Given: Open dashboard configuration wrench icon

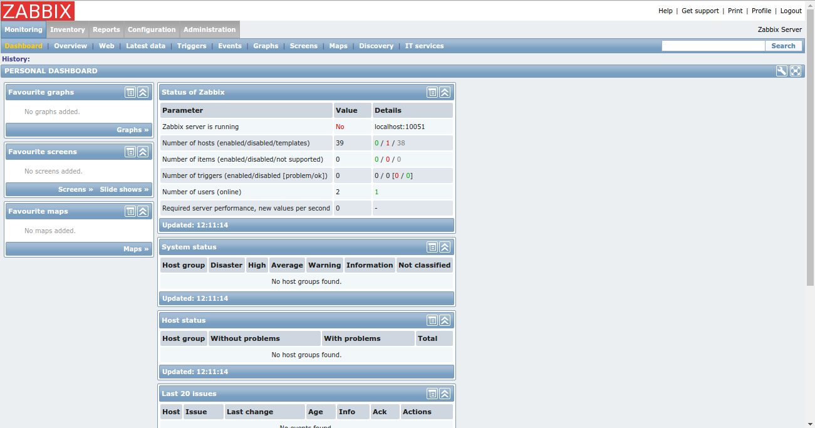Looking at the screenshot, I should click(x=782, y=71).
